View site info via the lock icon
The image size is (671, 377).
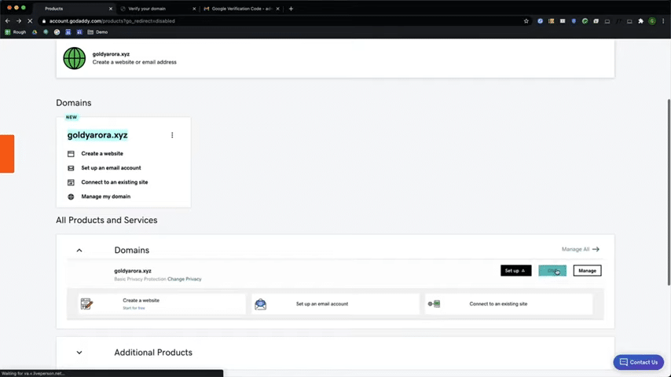[x=44, y=21]
